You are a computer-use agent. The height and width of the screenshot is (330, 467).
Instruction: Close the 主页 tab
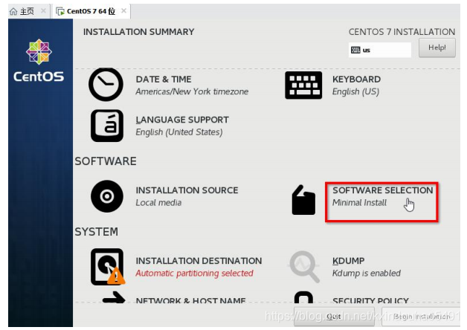pyautogui.click(x=43, y=11)
